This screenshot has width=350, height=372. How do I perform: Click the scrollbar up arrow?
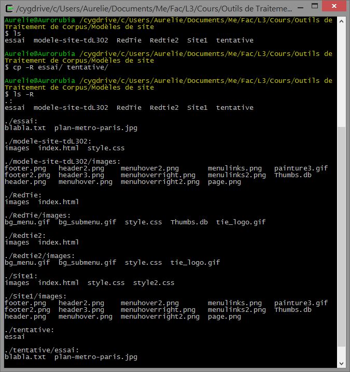click(342, 21)
